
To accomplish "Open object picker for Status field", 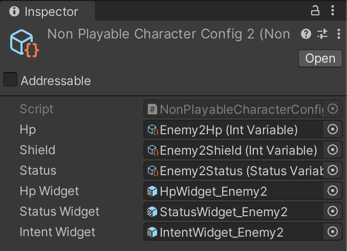I will point(333,171).
